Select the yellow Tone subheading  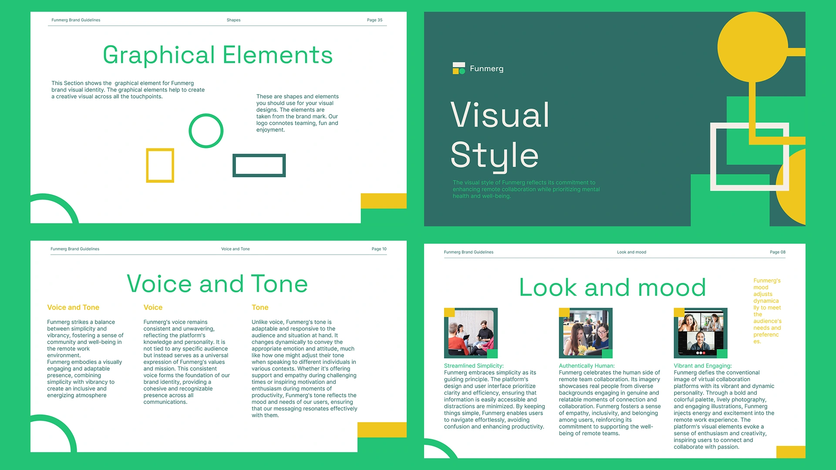(x=260, y=307)
